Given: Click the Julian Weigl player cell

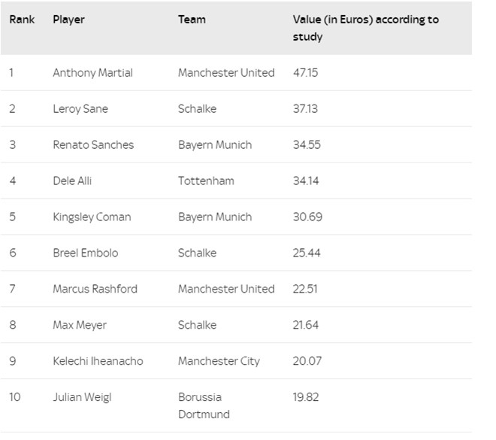Looking at the screenshot, I should (x=82, y=397).
